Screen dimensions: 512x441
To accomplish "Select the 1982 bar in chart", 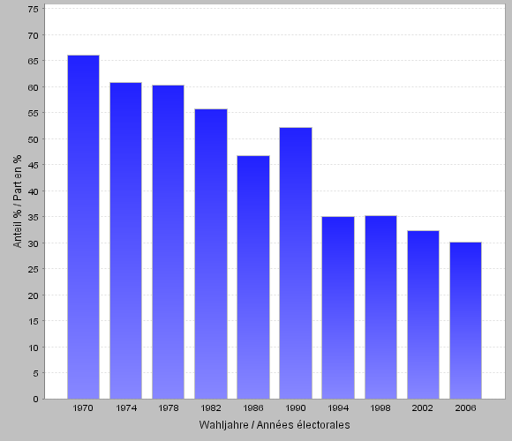I will [x=211, y=254].
